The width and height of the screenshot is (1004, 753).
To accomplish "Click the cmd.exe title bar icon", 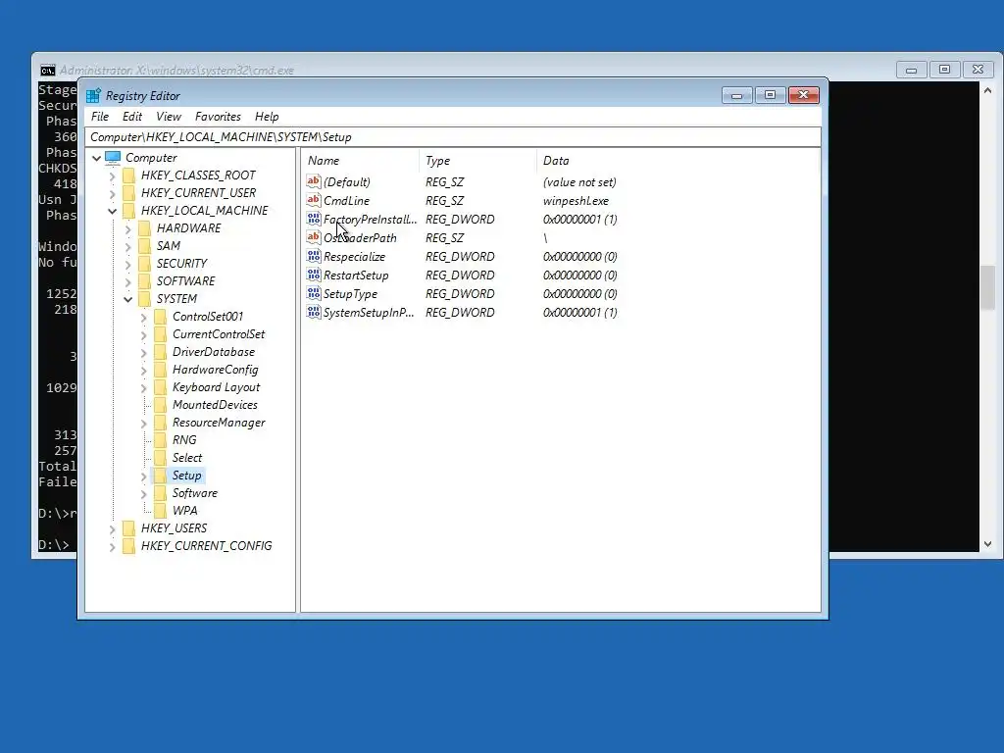I will 47,71.
